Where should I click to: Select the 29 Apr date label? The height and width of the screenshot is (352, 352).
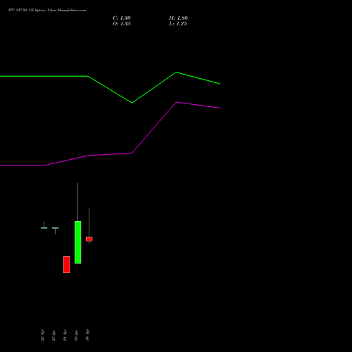76,335
